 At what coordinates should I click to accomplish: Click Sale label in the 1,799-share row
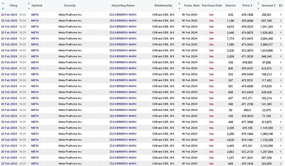coord(211,21)
